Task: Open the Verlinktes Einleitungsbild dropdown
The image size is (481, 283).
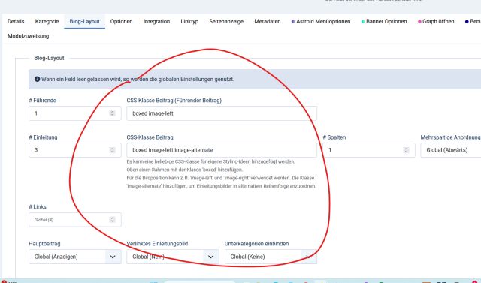Action: tap(173, 257)
